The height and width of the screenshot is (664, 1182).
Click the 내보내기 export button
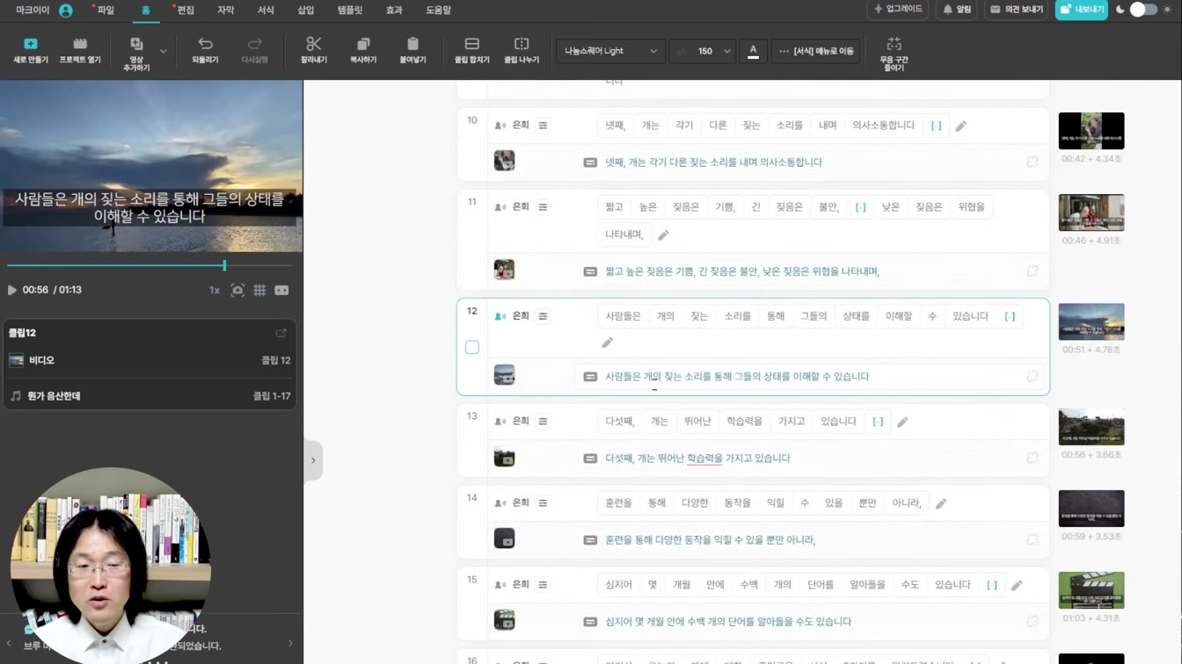tap(1082, 9)
